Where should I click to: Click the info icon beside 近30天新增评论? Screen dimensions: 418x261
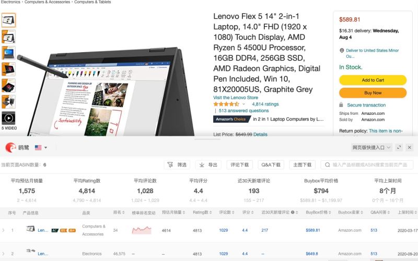(x=293, y=212)
